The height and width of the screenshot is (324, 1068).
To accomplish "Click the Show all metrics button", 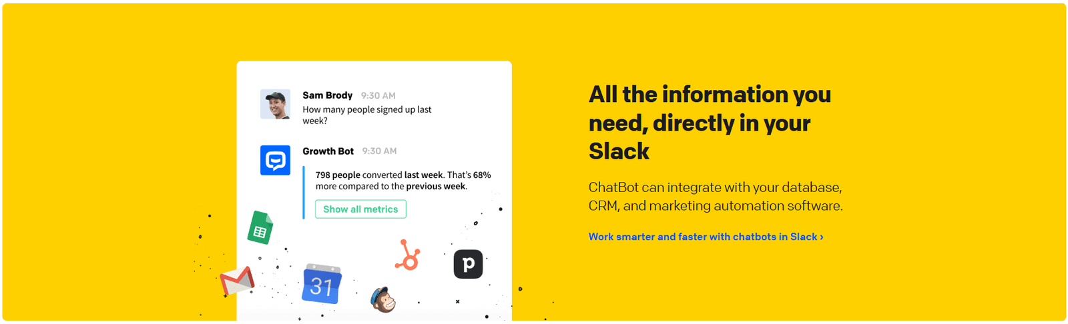I will 360,209.
